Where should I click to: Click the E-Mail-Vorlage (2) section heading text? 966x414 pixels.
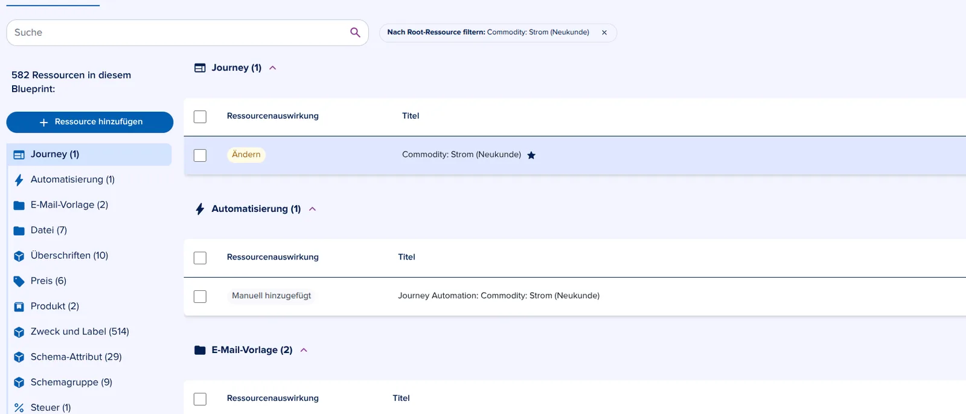click(252, 350)
